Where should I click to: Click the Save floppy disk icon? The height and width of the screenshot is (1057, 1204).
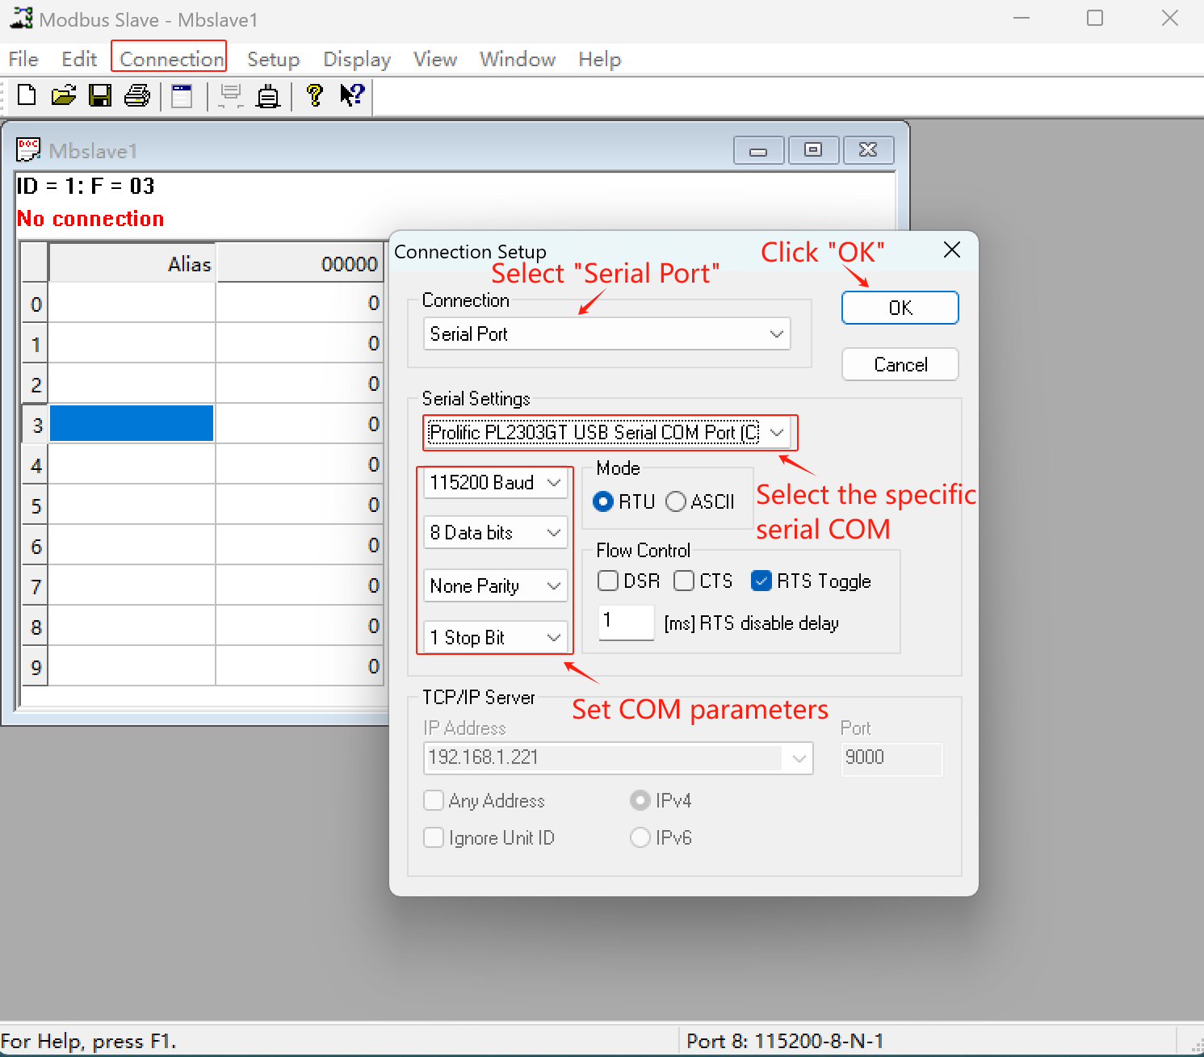click(x=100, y=95)
